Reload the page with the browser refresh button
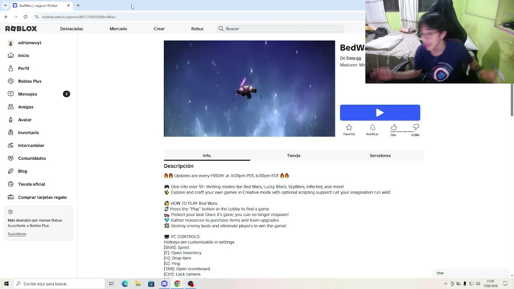 [x=25, y=17]
